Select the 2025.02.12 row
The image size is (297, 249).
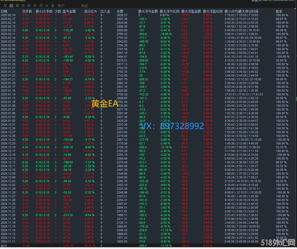pos(148,30)
